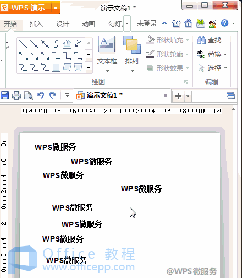Expand the 形状填充 dropdown arrow
The image size is (242, 278).
point(187,40)
